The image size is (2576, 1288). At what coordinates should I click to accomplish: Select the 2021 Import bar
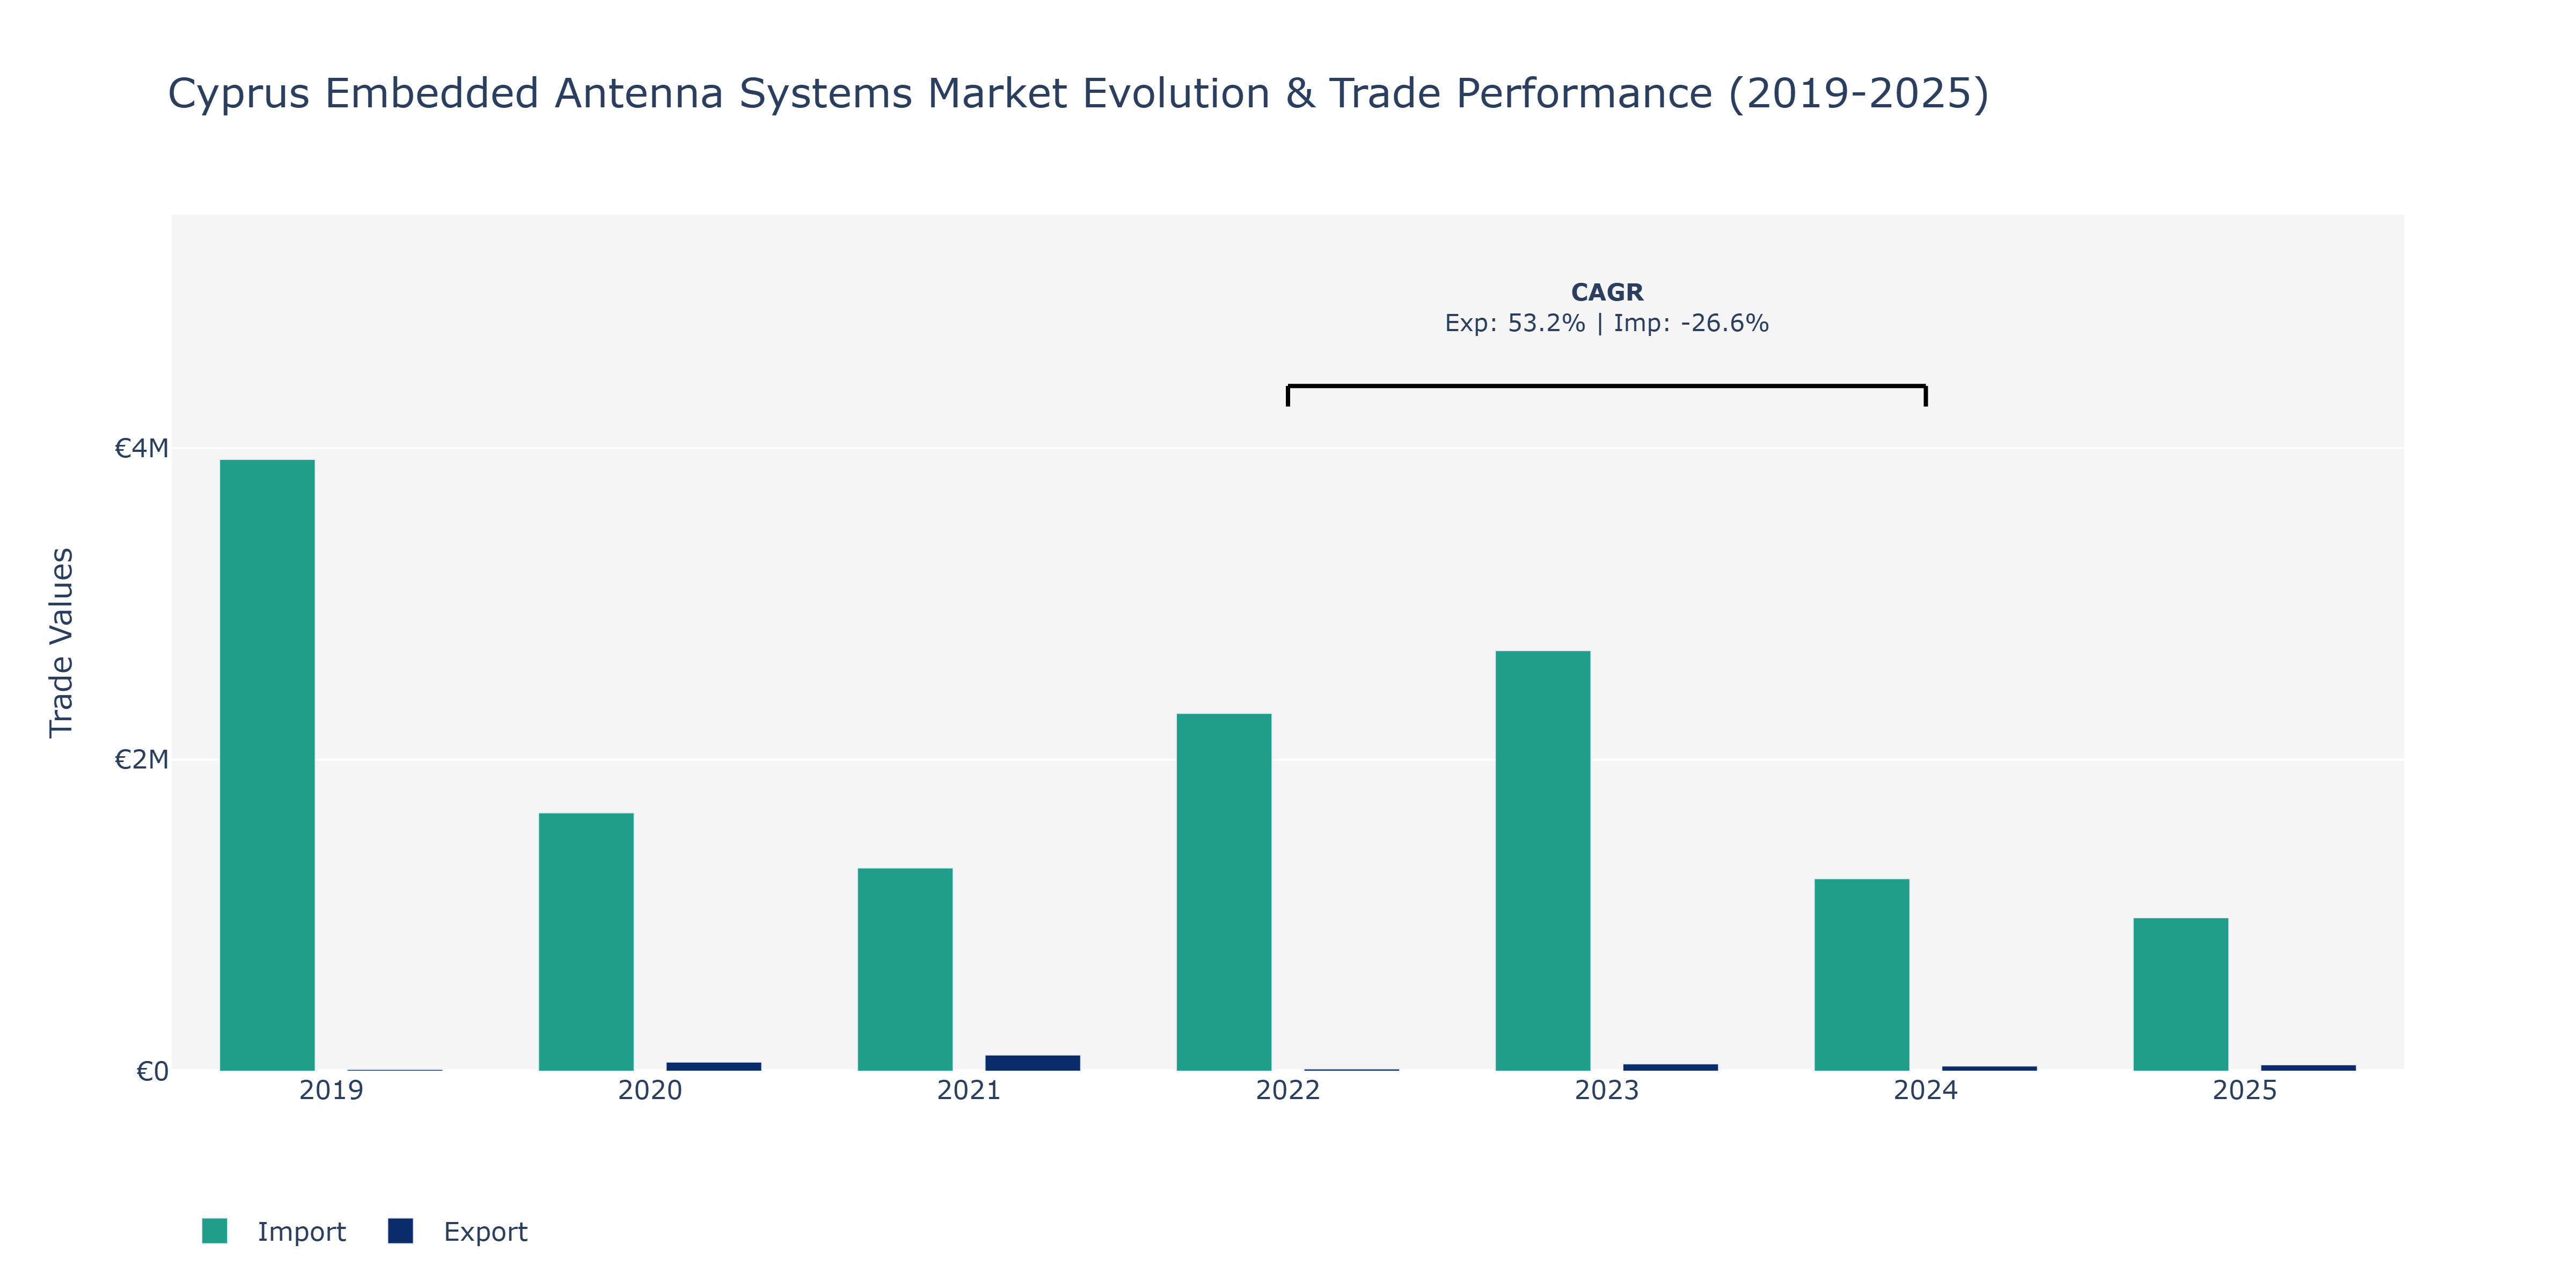point(905,969)
